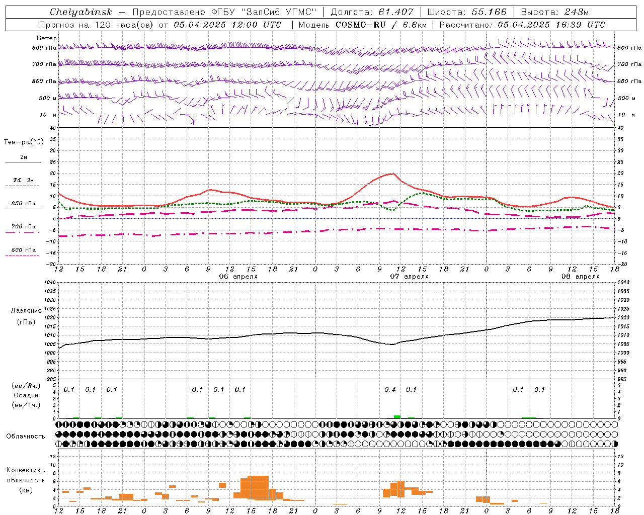The width and height of the screenshot is (644, 515).
Task: Select the 'Широта: 55.166' header value
Action: [466, 12]
